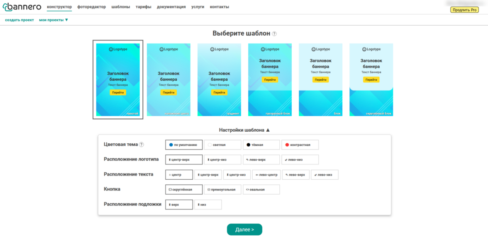Click help icon next to Выберите шаблон
488x241 pixels.
pyautogui.click(x=274, y=34)
